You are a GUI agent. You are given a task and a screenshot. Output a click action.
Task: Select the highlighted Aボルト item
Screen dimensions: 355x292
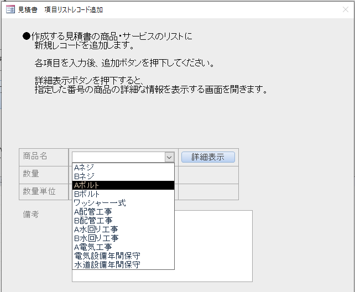coord(123,185)
